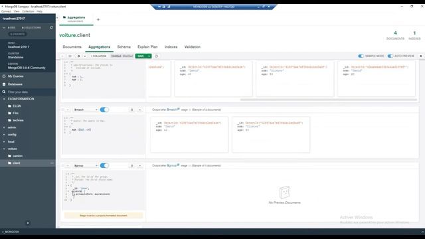Switch to the Schema tab
The image size is (425, 239).
click(x=124, y=47)
